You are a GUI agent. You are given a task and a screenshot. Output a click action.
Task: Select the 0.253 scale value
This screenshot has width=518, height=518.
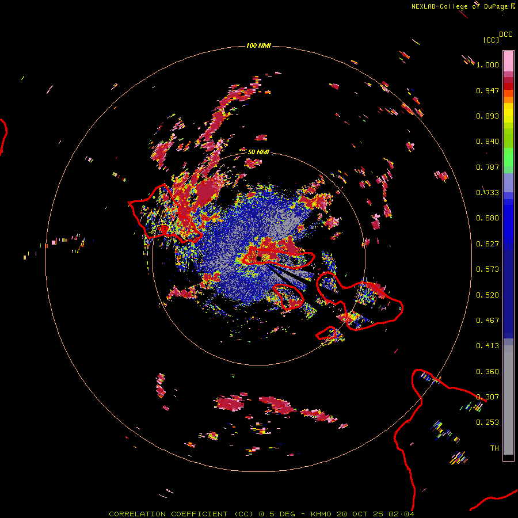point(487,422)
